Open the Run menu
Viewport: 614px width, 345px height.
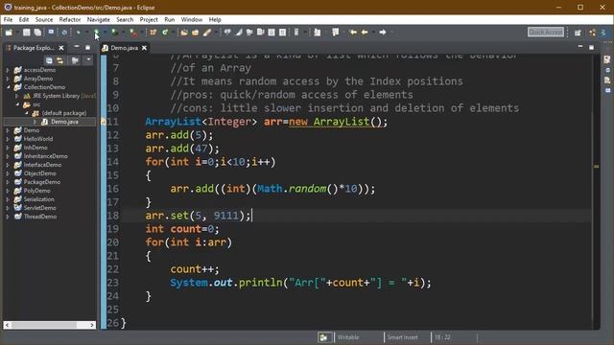[170, 19]
